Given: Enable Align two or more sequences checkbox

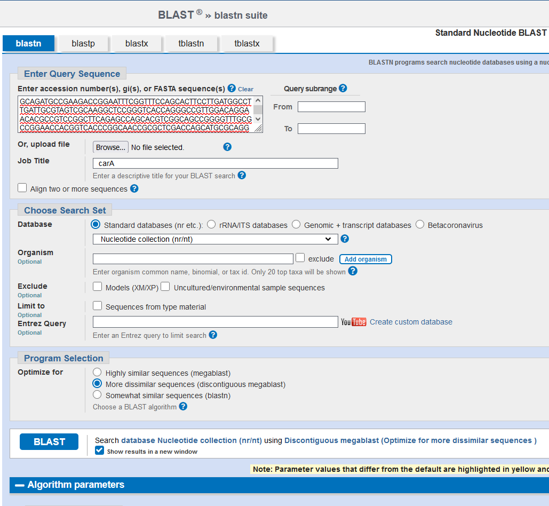Looking at the screenshot, I should point(22,188).
